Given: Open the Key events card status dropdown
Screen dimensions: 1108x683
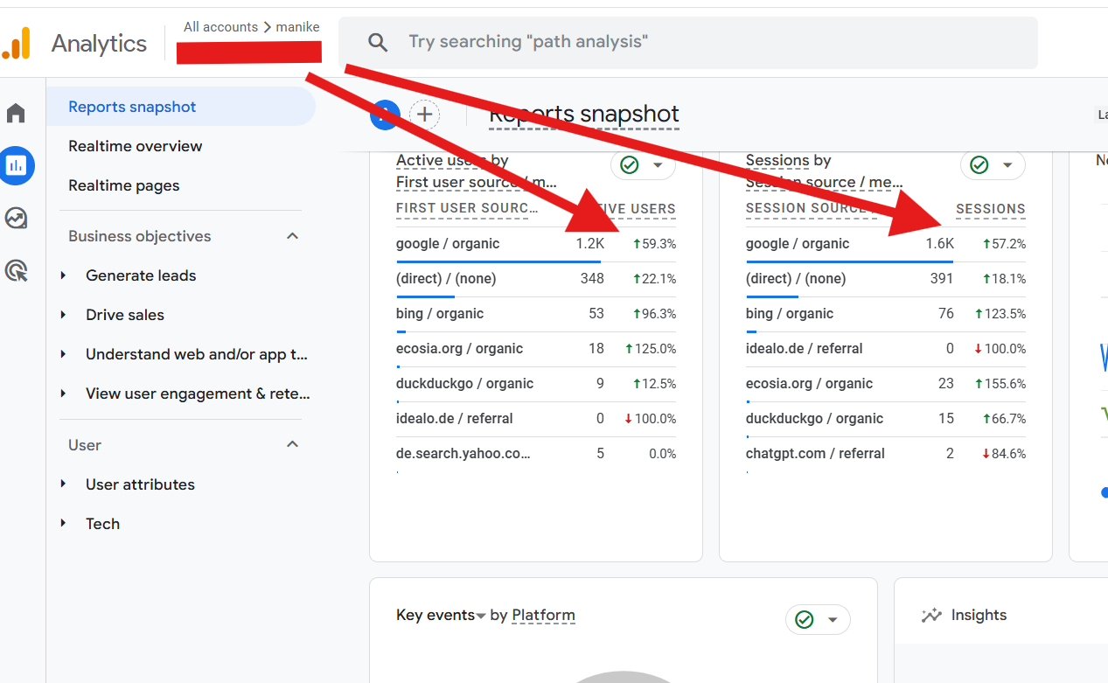Looking at the screenshot, I should tap(832, 620).
